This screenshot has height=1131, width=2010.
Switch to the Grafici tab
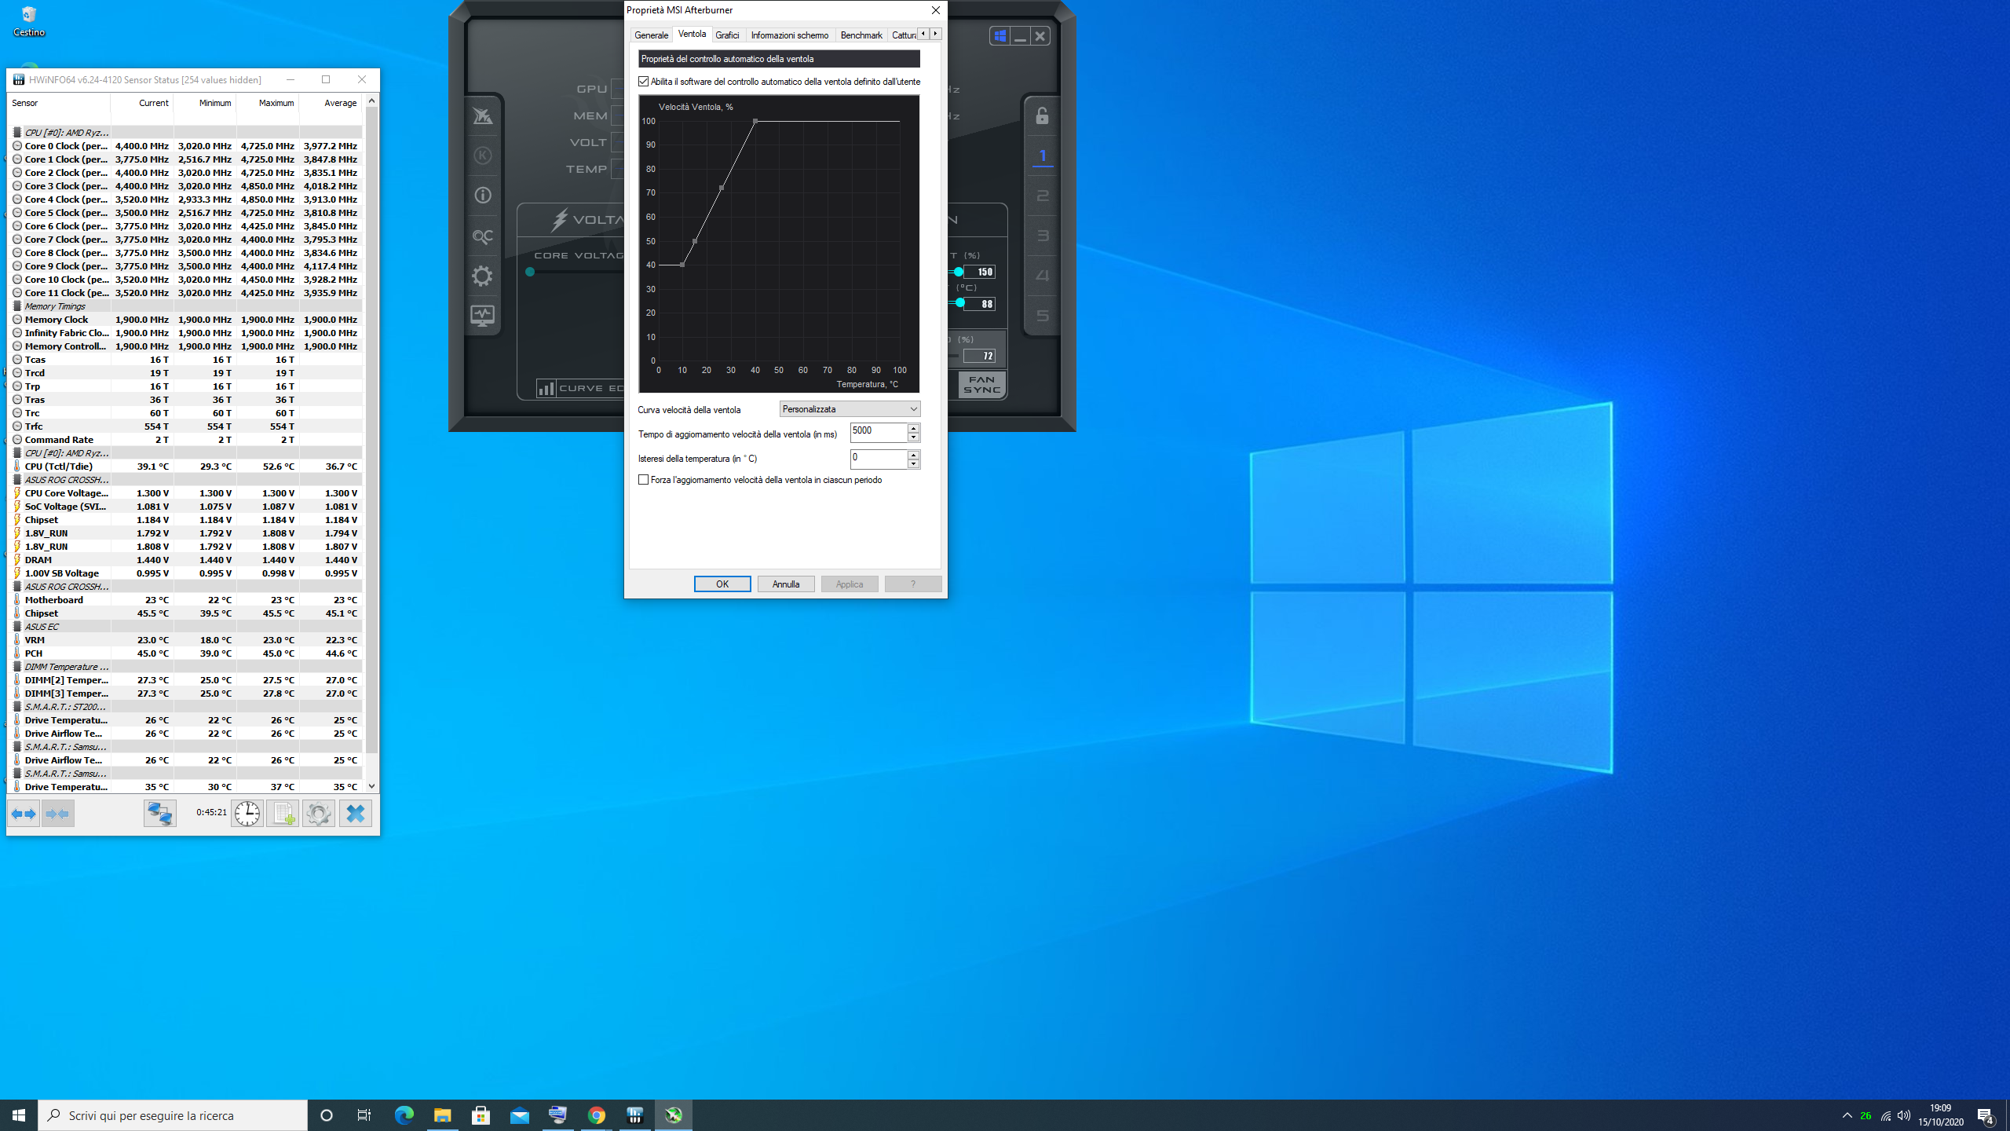[x=727, y=35]
